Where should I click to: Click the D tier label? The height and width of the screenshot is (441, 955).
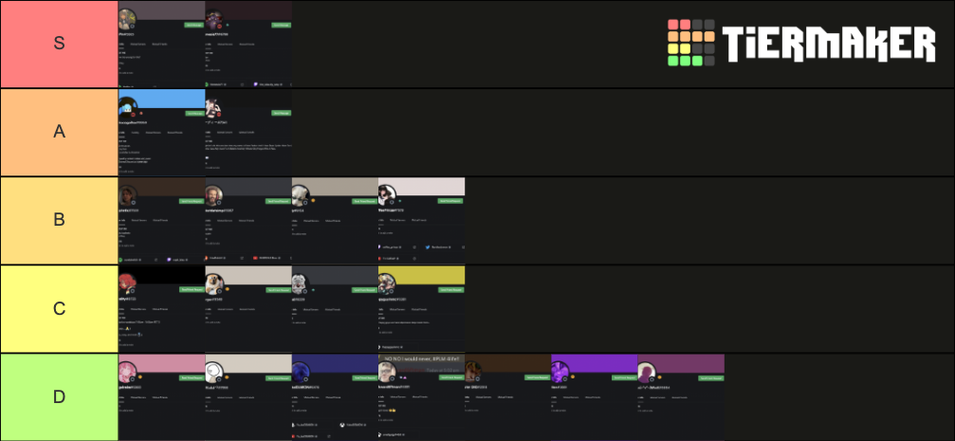click(x=59, y=396)
